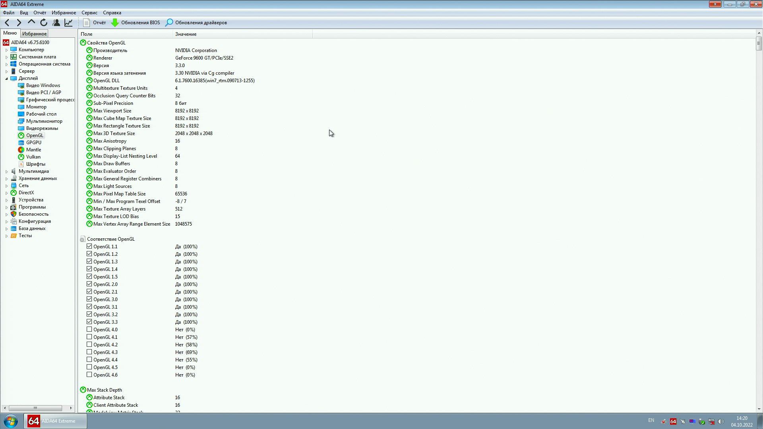Expand the Компьютер tree node
The image size is (763, 429).
click(x=6, y=50)
